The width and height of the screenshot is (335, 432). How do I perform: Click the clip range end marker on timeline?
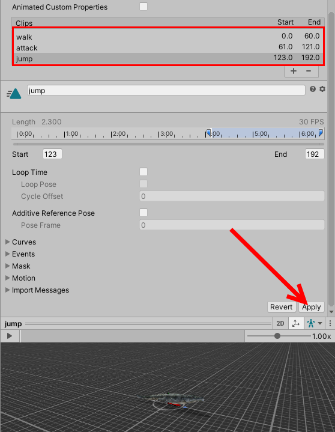tap(321, 133)
